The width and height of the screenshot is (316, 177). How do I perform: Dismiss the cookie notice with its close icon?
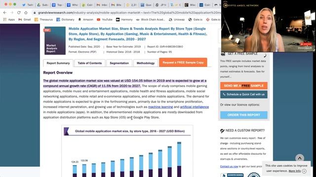tap(304, 171)
